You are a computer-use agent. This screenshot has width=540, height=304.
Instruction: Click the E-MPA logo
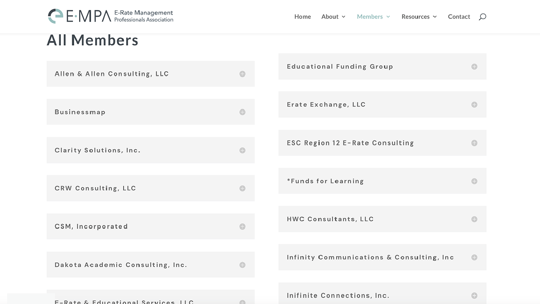[111, 16]
